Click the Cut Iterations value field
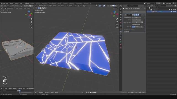The height and width of the screenshot is (99, 177). (136, 18)
